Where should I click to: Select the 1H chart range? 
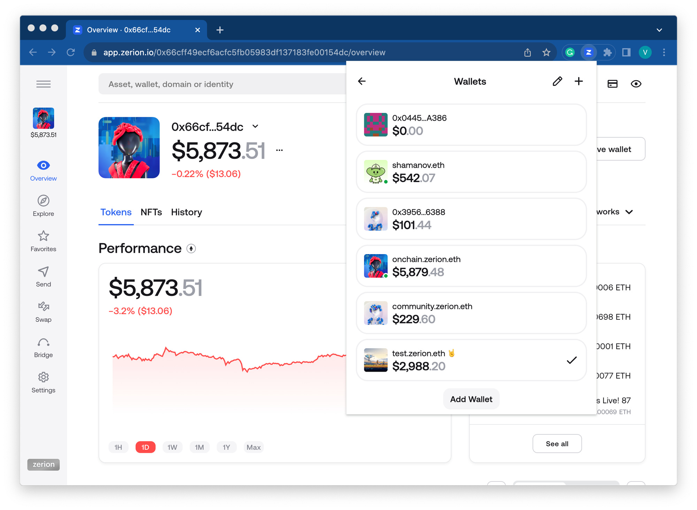(118, 447)
